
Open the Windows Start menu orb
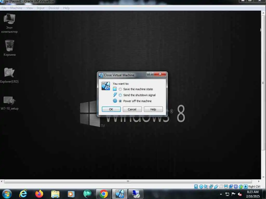7,194
